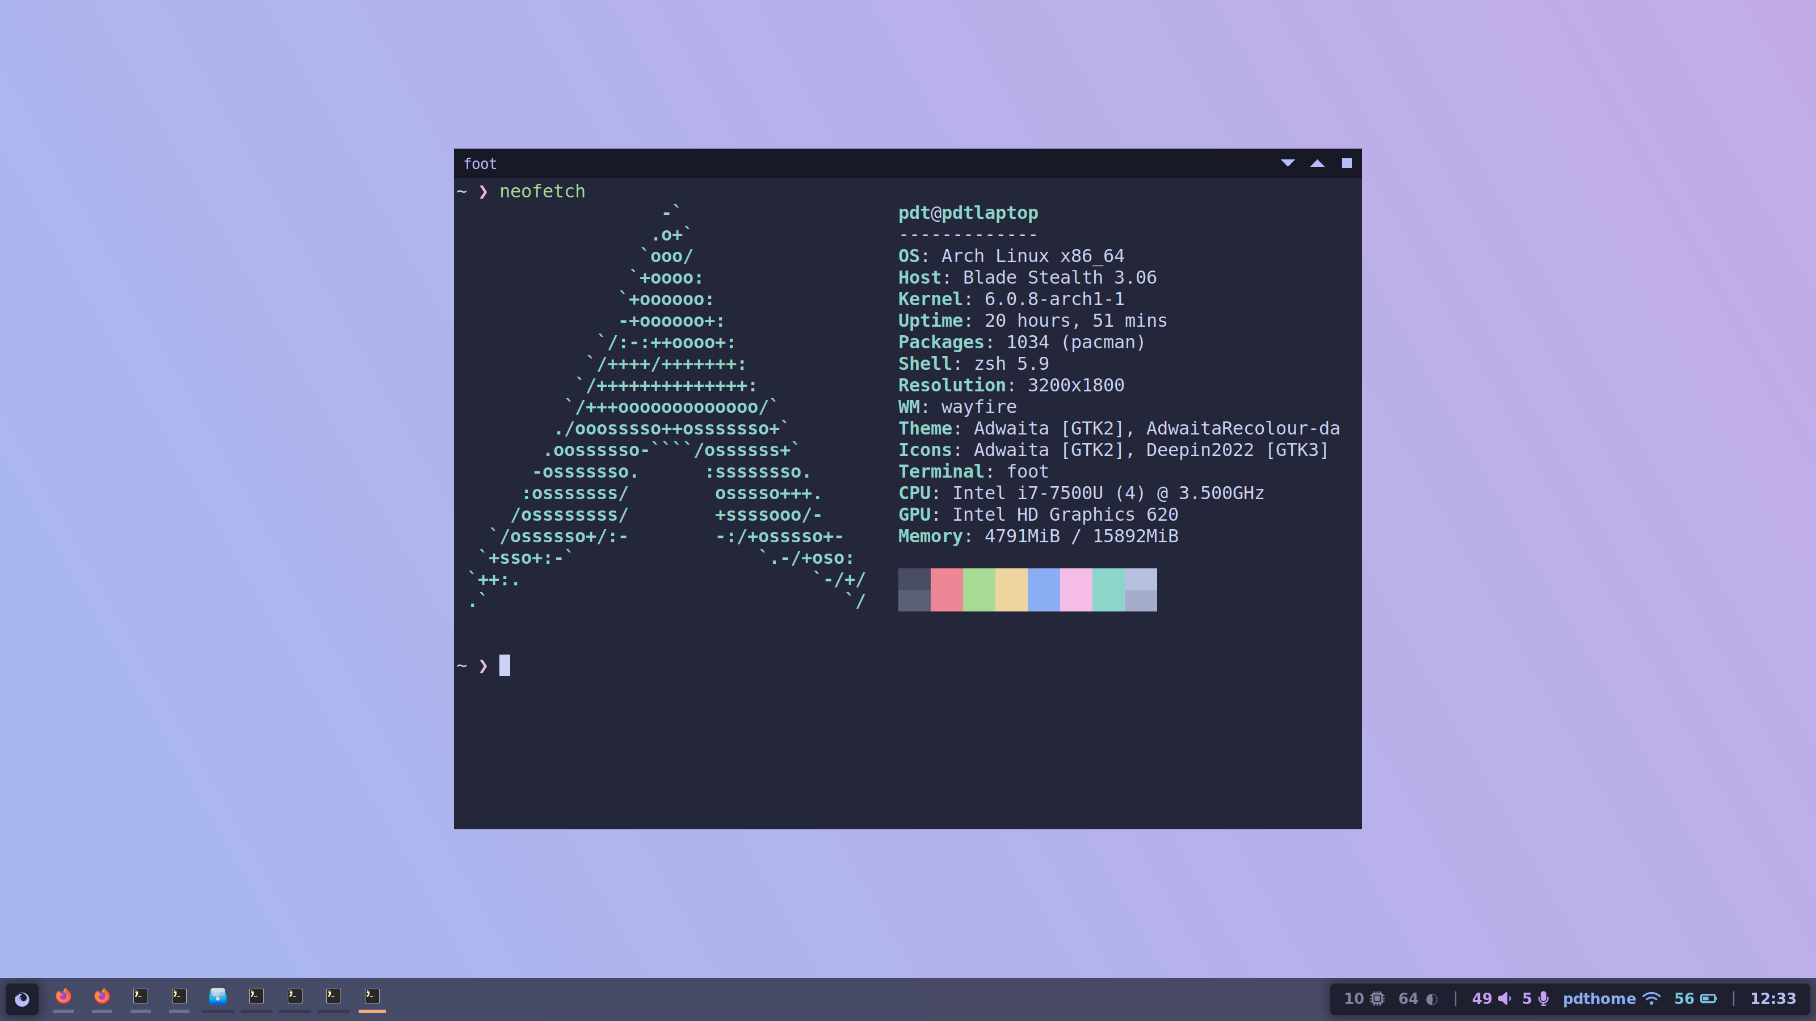
Task: Click the Uptime: 20 hours, 51 mins line
Action: click(x=1033, y=320)
